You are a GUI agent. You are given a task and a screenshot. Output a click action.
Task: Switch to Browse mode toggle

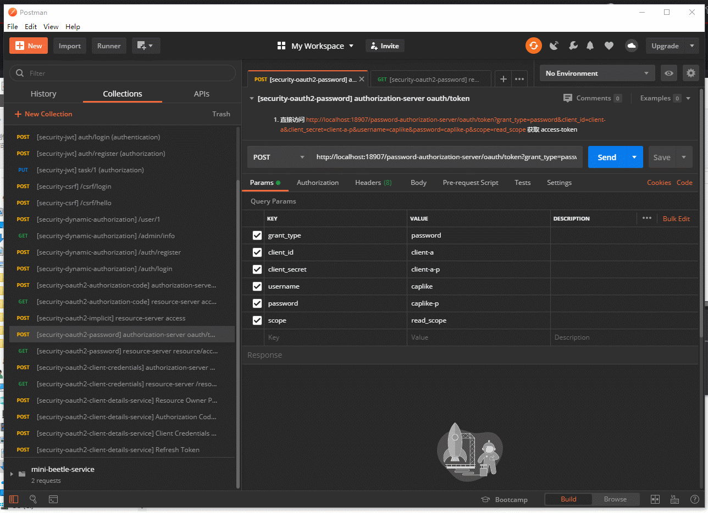coord(615,499)
